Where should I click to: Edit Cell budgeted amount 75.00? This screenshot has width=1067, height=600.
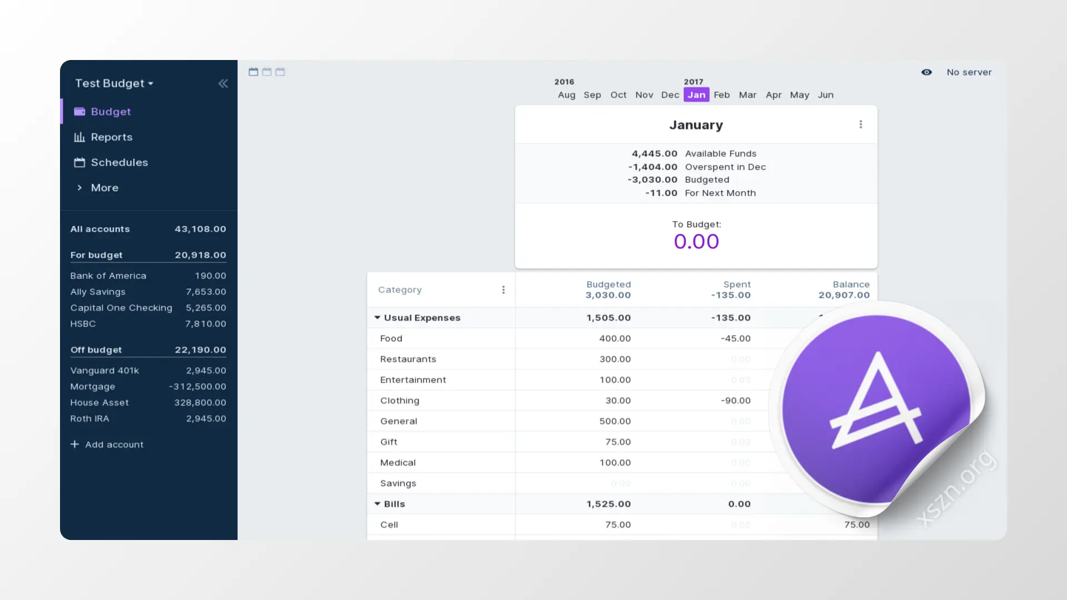[x=618, y=524]
